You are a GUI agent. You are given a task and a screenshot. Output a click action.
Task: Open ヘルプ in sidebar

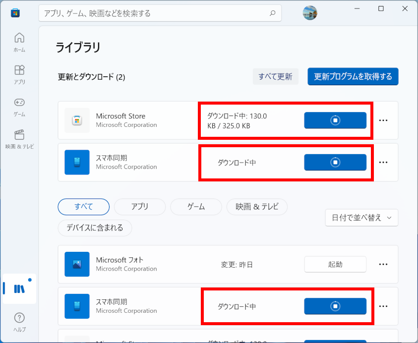(x=19, y=322)
